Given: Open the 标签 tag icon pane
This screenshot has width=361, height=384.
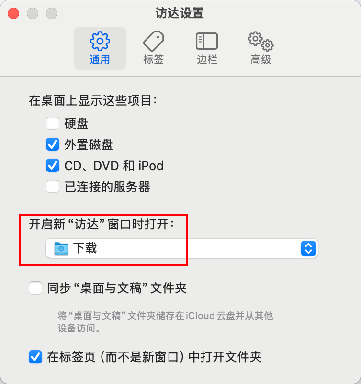Looking at the screenshot, I should (x=154, y=41).
